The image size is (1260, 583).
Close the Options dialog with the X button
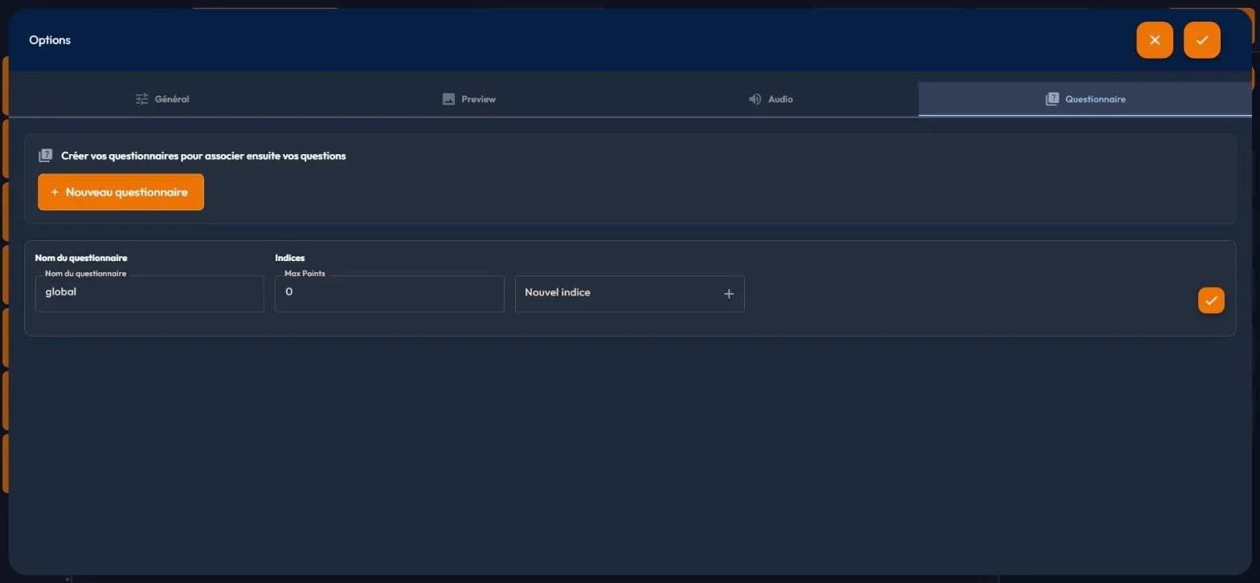click(1154, 40)
